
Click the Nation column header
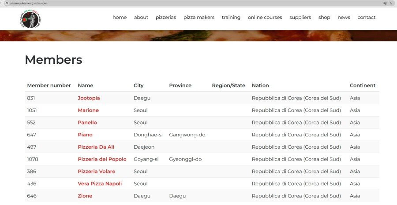(260, 86)
